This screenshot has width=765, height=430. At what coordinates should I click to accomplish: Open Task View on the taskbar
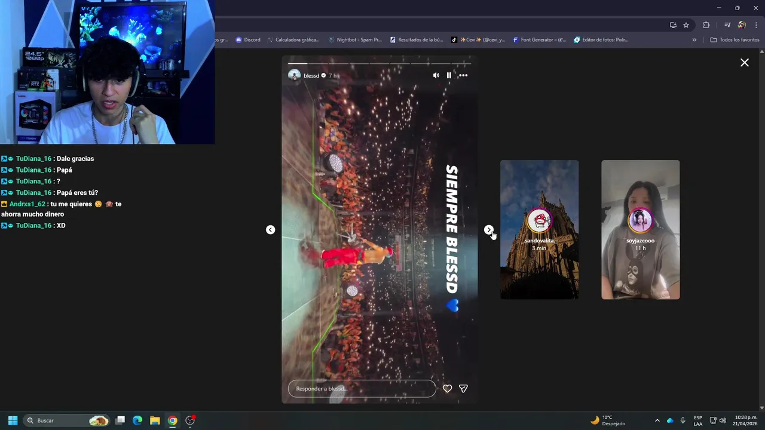[120, 420]
